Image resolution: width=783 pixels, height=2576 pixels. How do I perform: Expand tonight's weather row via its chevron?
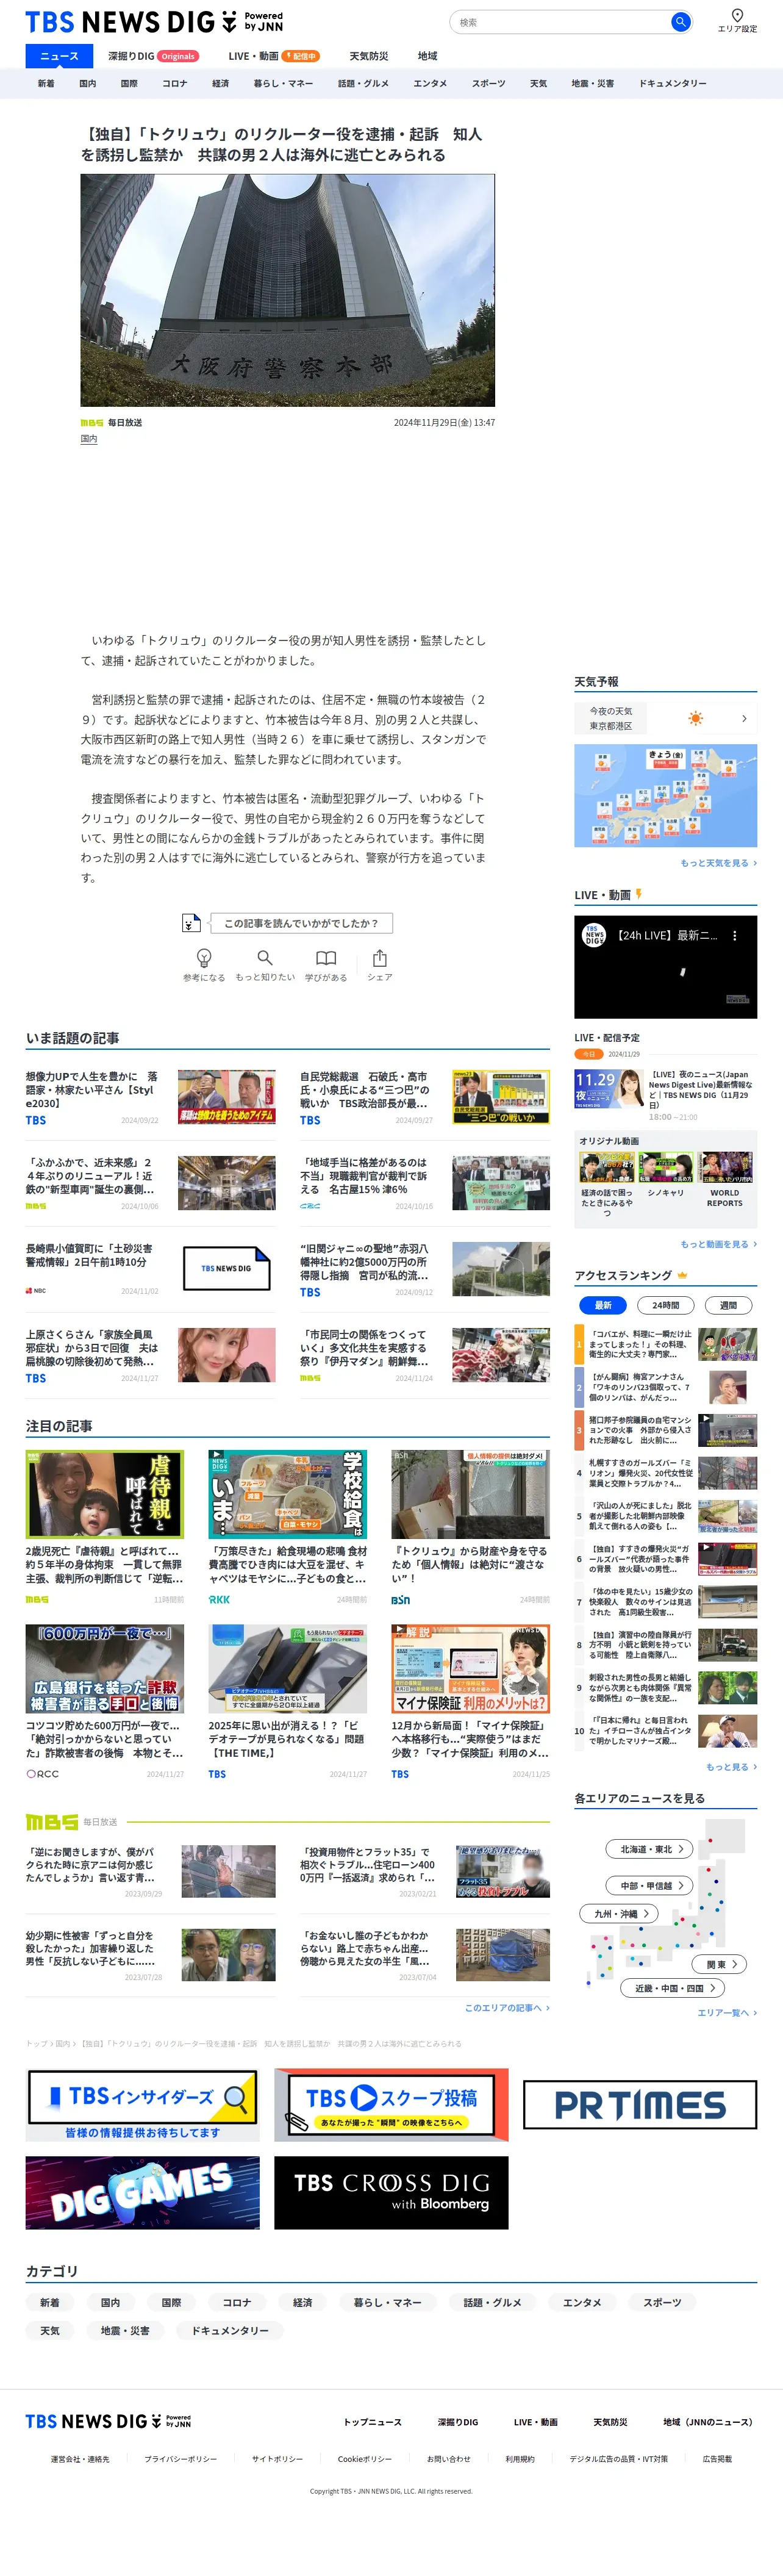click(x=744, y=718)
